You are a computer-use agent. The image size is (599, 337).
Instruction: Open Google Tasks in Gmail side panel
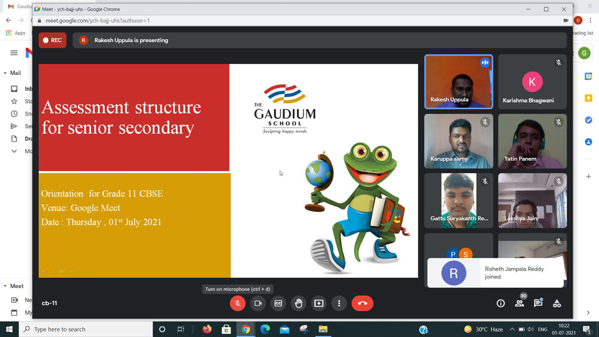point(588,120)
